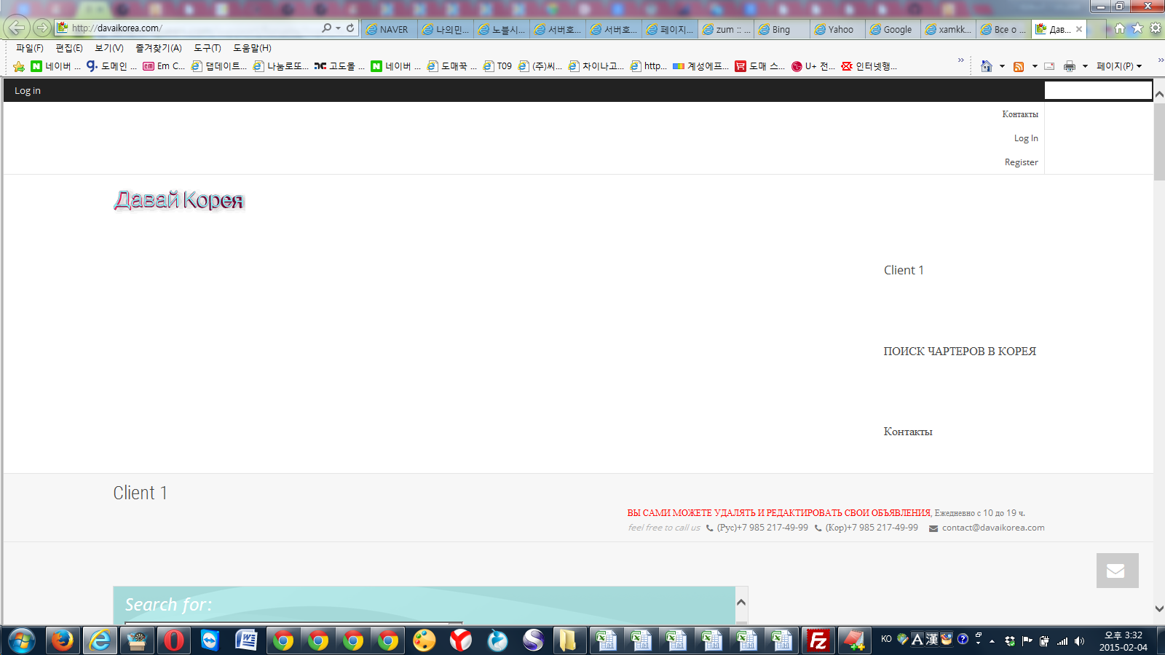Switch to the Yahoo tab
The width and height of the screenshot is (1165, 655).
pos(837,29)
